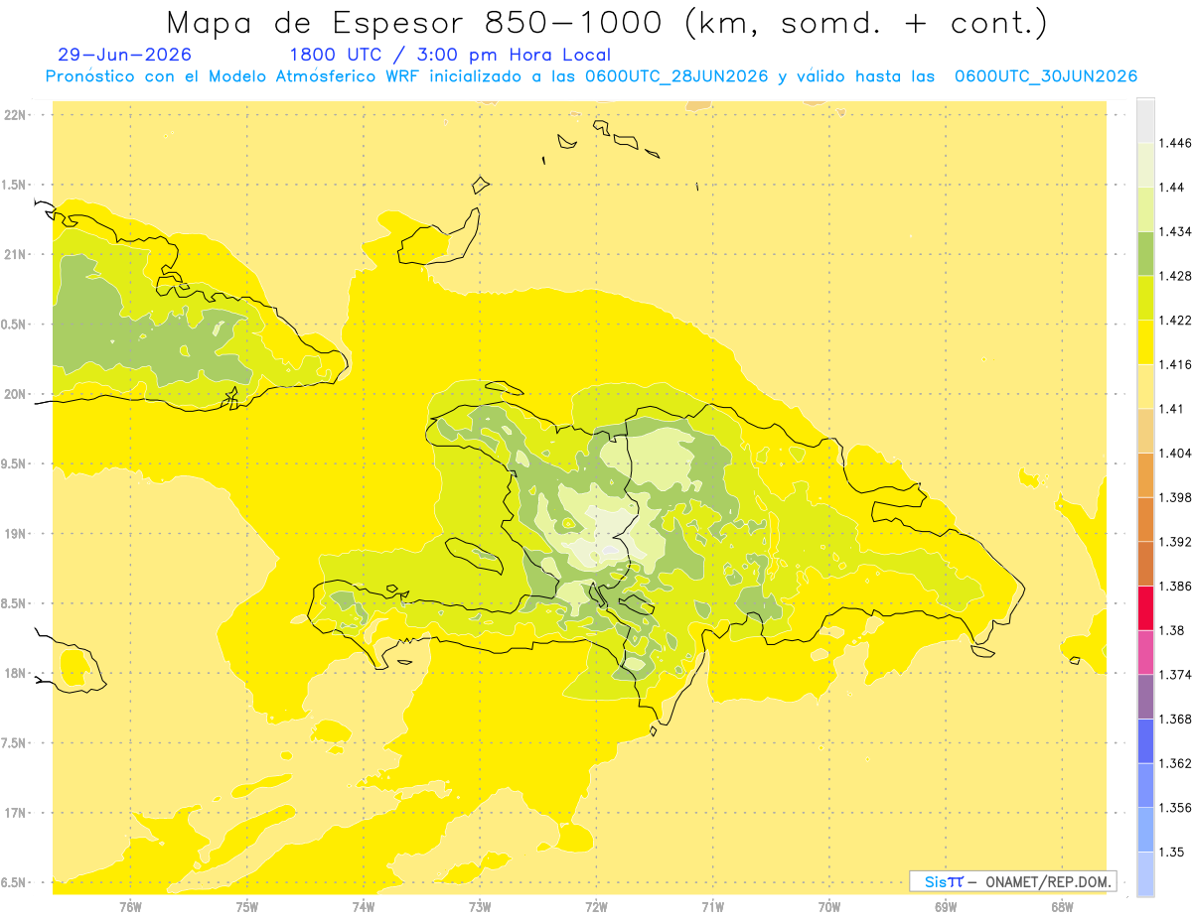Click the 20N latitude axis label

15,394
